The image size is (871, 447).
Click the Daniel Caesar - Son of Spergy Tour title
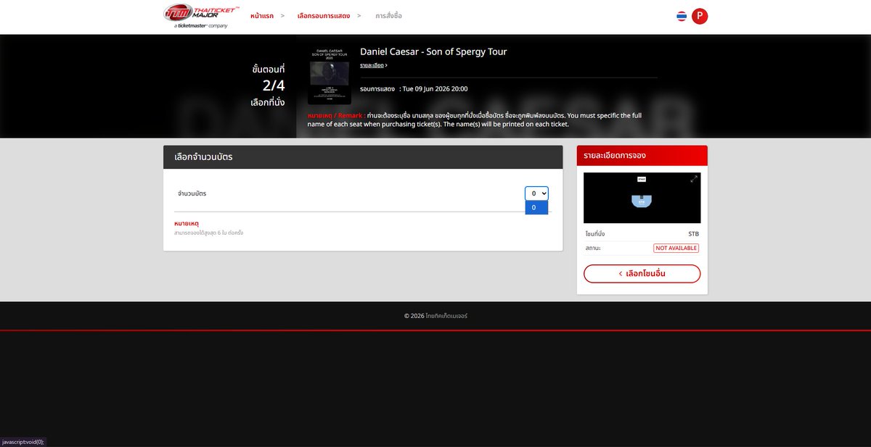pyautogui.click(x=433, y=51)
